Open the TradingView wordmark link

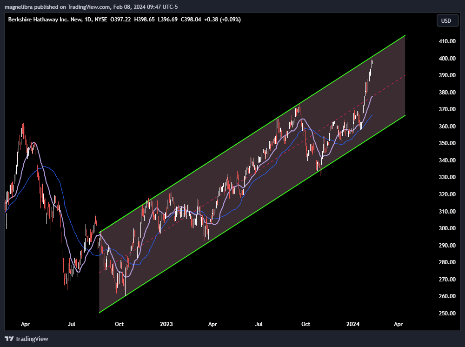coord(32,339)
